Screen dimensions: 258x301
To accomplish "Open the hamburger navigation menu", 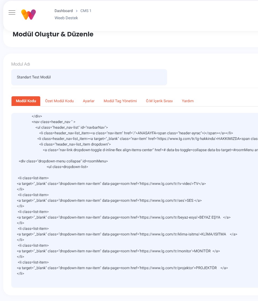I will pyautogui.click(x=12, y=13).
